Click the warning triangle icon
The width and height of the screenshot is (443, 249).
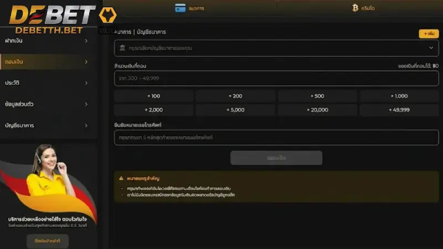[x=121, y=178]
